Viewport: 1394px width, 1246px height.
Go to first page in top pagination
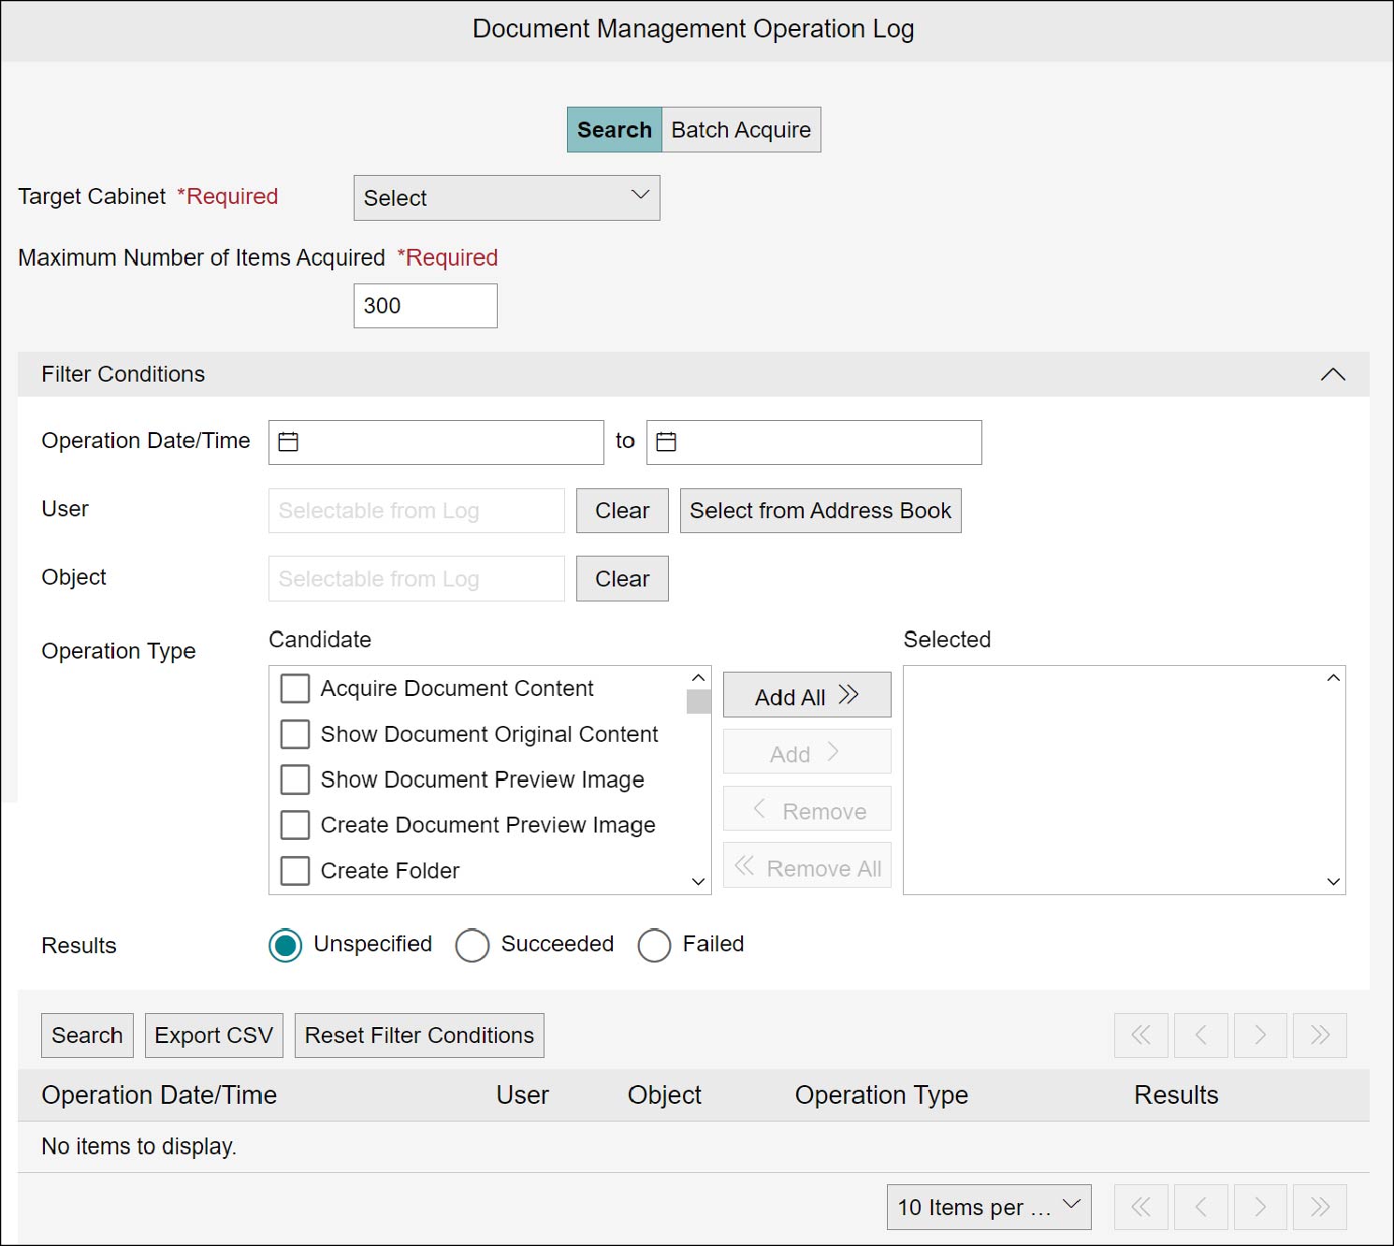[1140, 1035]
